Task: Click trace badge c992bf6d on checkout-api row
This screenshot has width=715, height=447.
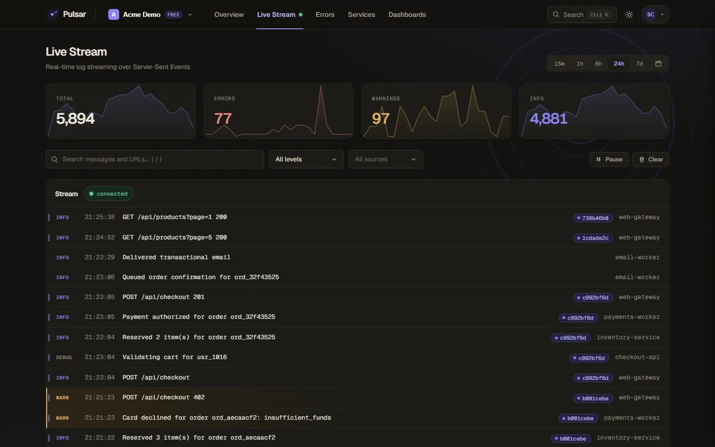Action: click(589, 358)
